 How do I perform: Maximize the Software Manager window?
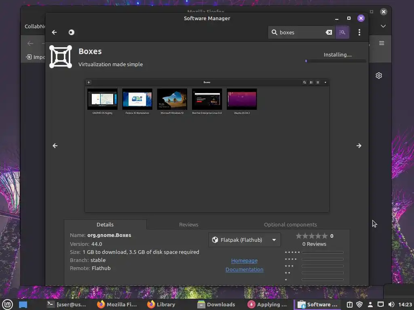(349, 18)
